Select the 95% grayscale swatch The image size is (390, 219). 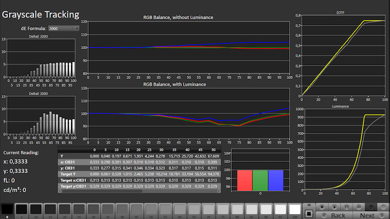click(280, 209)
